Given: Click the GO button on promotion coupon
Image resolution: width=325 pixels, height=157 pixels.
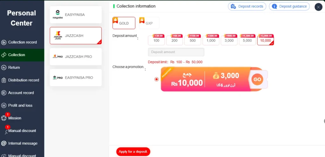Looking at the screenshot, I should pyautogui.click(x=257, y=79).
